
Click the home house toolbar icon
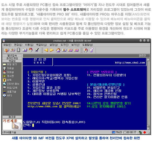click(58, 50)
